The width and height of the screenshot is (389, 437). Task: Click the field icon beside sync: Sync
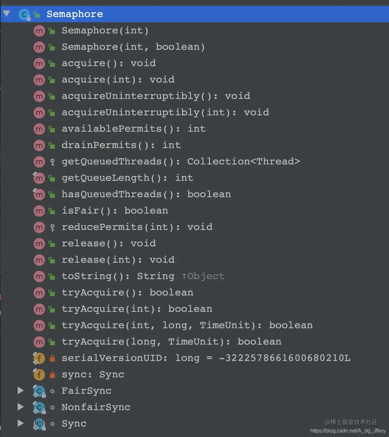point(39,374)
